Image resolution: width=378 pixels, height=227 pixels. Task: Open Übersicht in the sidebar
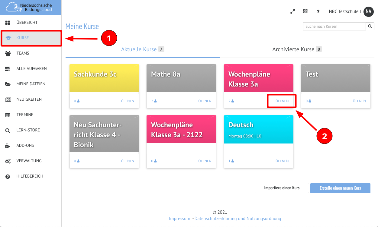27,23
